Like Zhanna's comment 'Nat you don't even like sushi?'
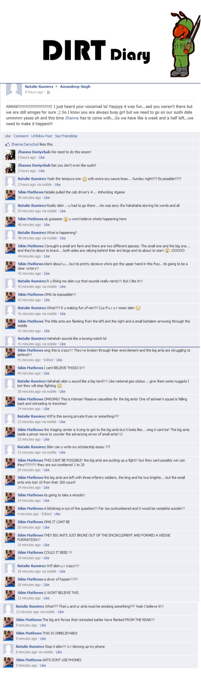The width and height of the screenshot is (201, 699). point(42,171)
